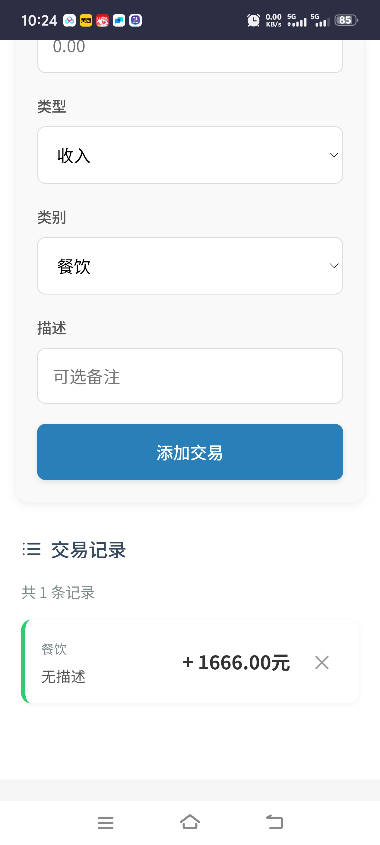This screenshot has height=845, width=380.
Task: Open the recent apps menu icon
Action: (106, 823)
